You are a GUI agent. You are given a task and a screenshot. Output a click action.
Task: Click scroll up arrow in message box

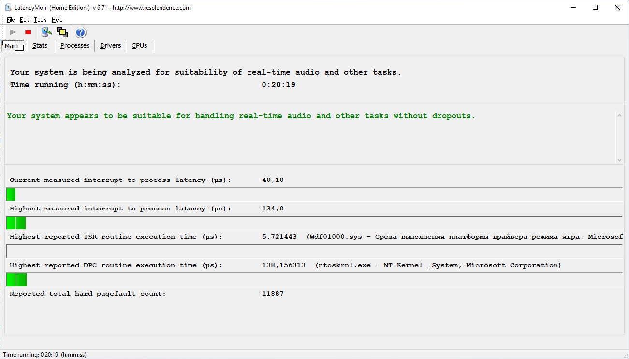coord(619,115)
